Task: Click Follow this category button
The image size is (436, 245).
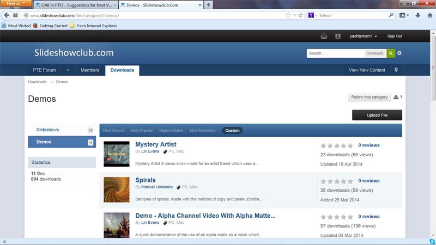Action: tap(369, 97)
